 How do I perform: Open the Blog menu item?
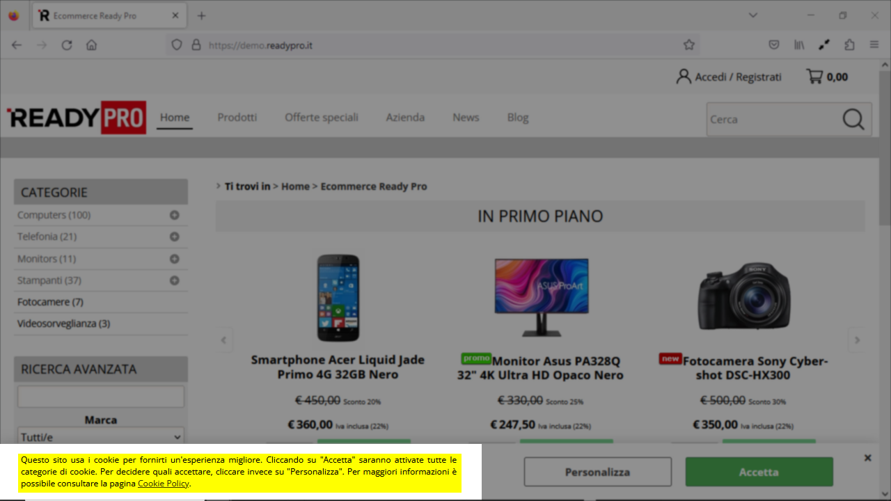tap(518, 117)
